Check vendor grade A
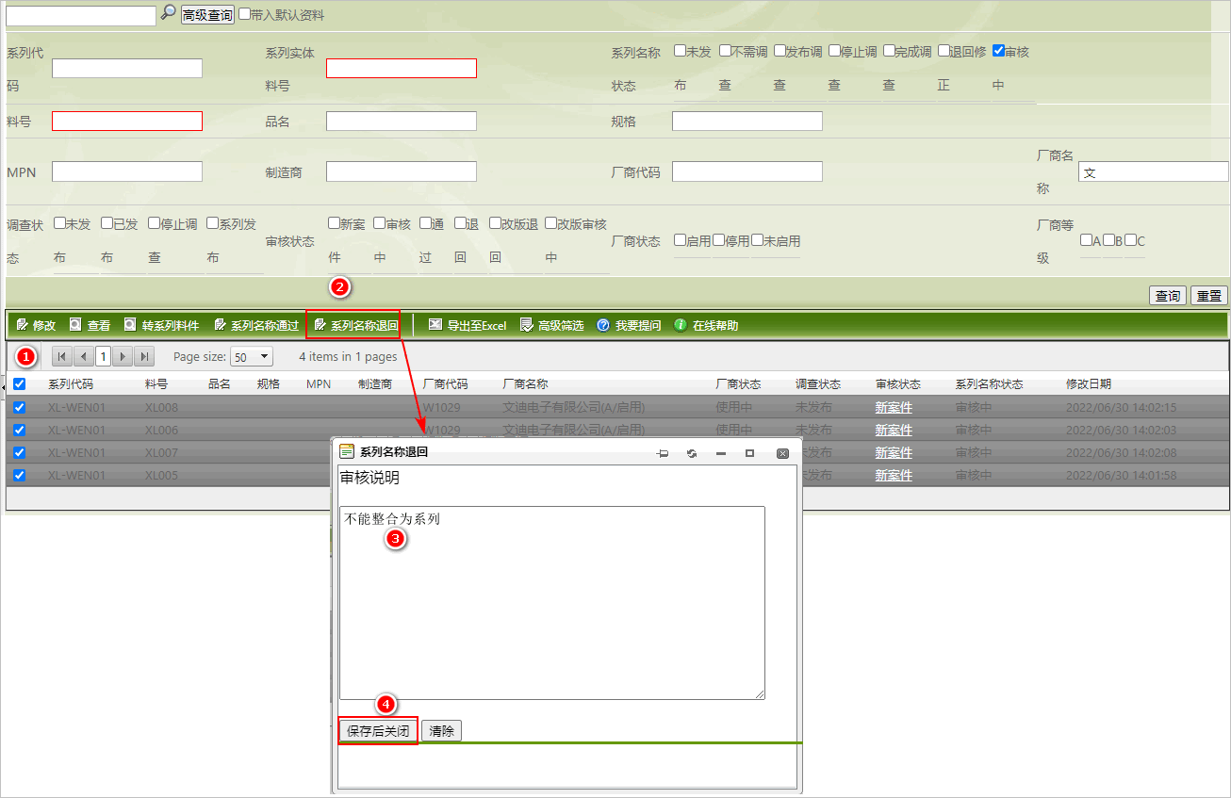The width and height of the screenshot is (1231, 798). click(1087, 240)
